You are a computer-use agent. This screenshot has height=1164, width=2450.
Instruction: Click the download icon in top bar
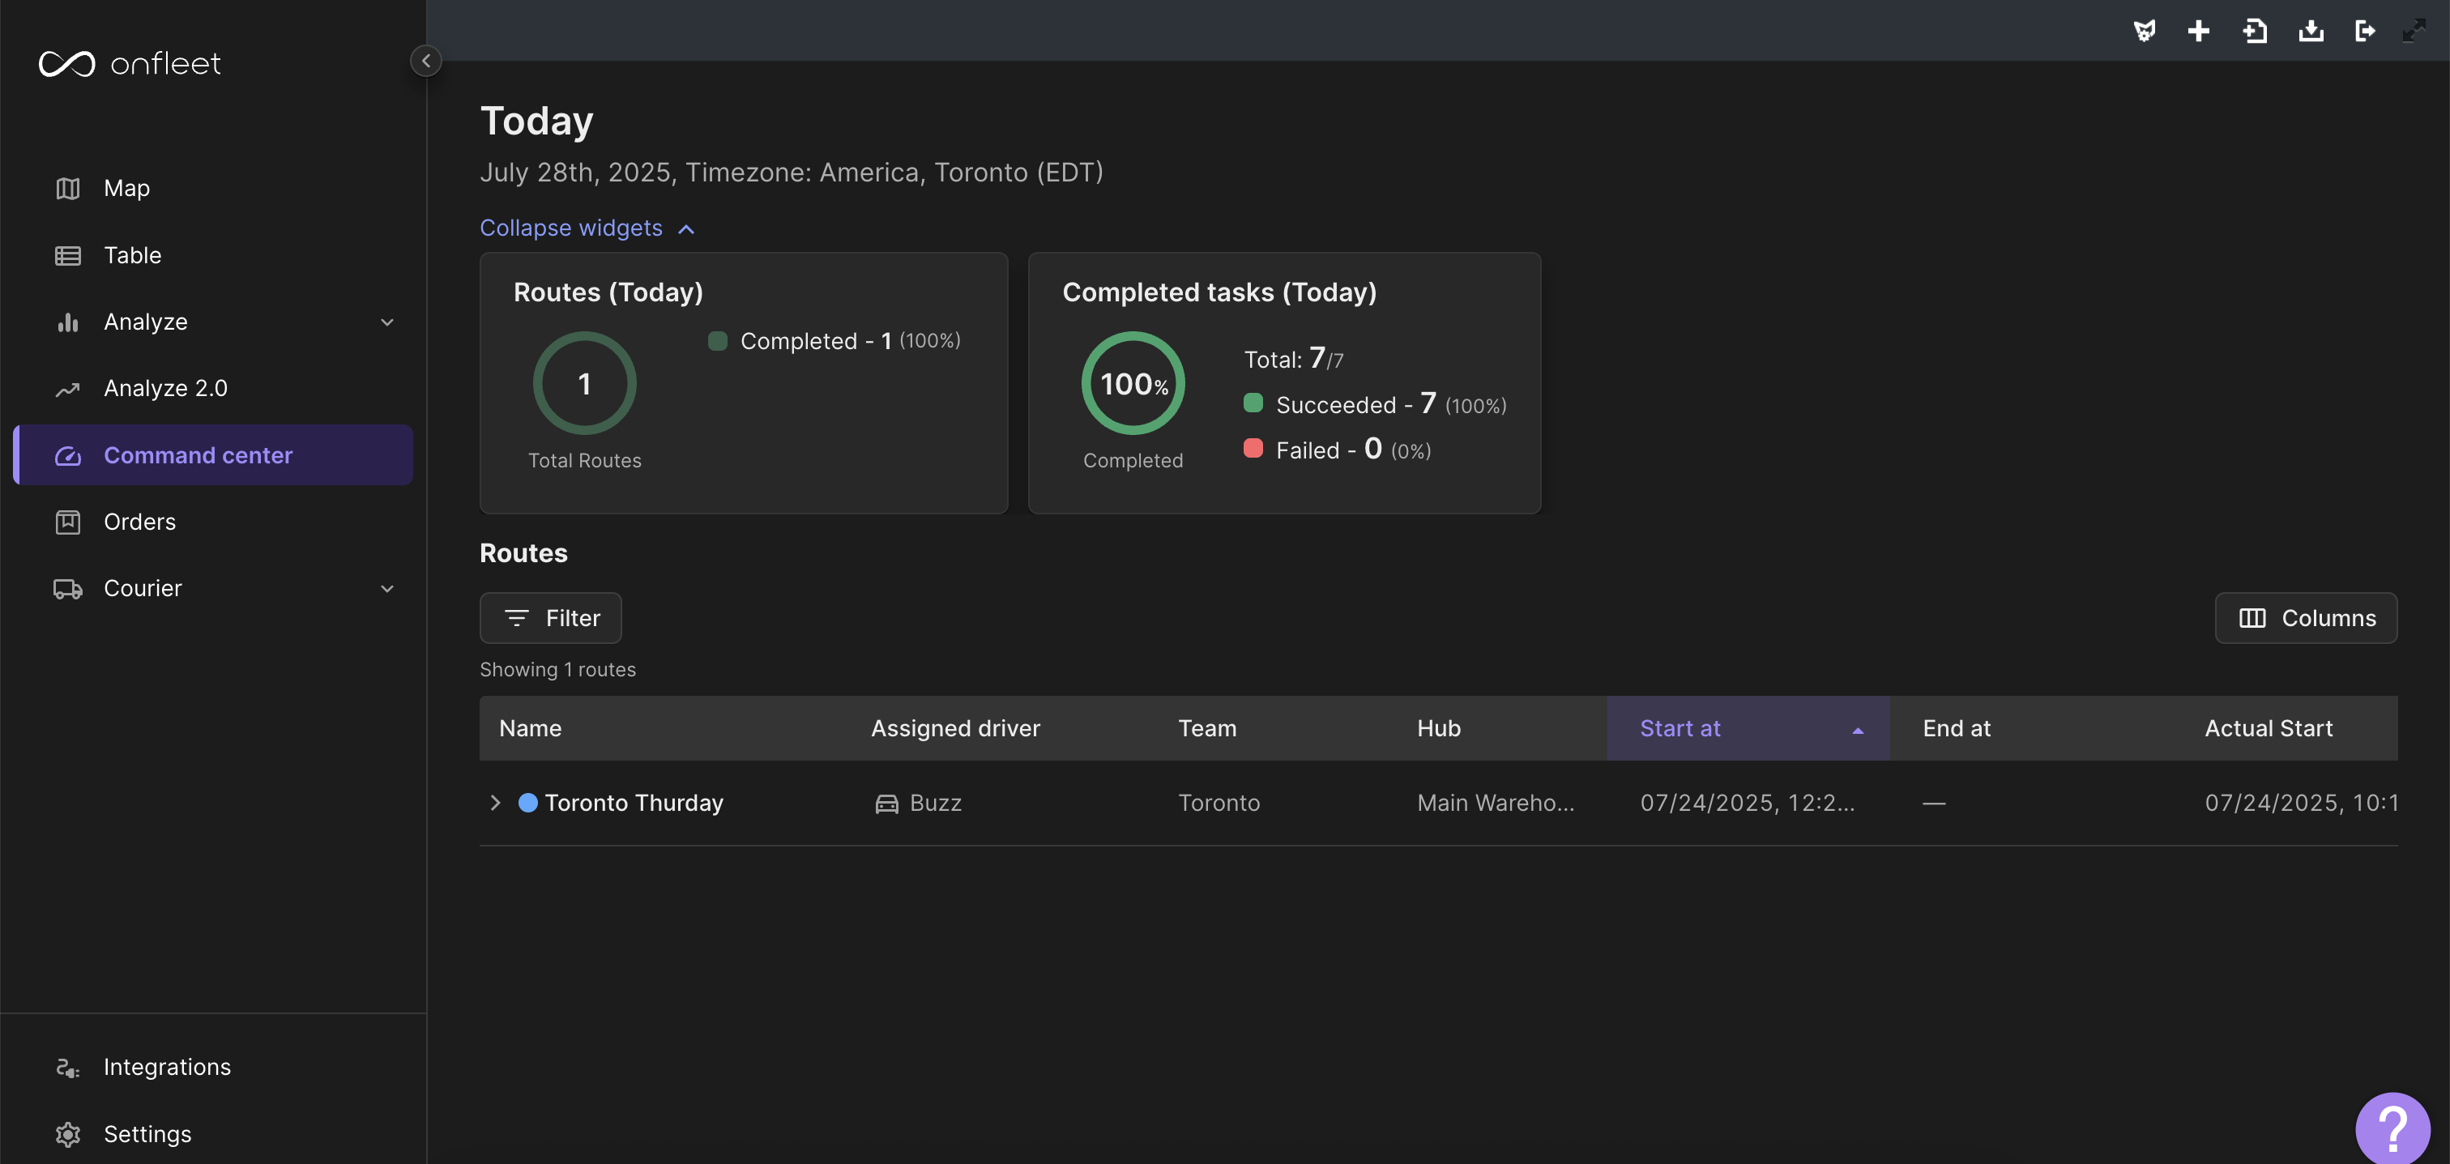tap(2311, 32)
